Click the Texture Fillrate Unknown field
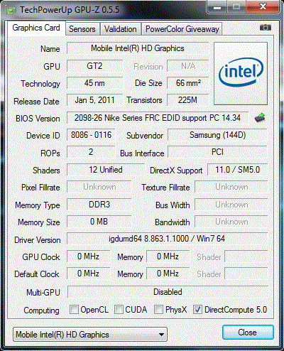 click(x=231, y=187)
